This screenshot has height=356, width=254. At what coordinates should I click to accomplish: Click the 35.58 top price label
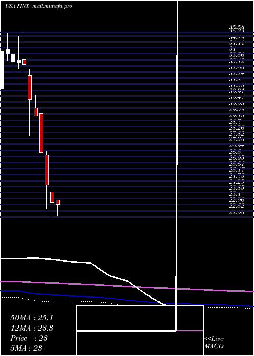coord(236,27)
